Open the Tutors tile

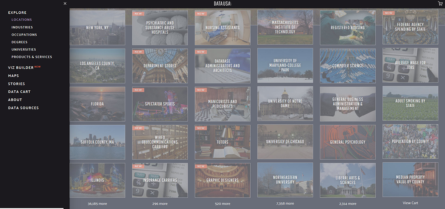tap(222, 142)
